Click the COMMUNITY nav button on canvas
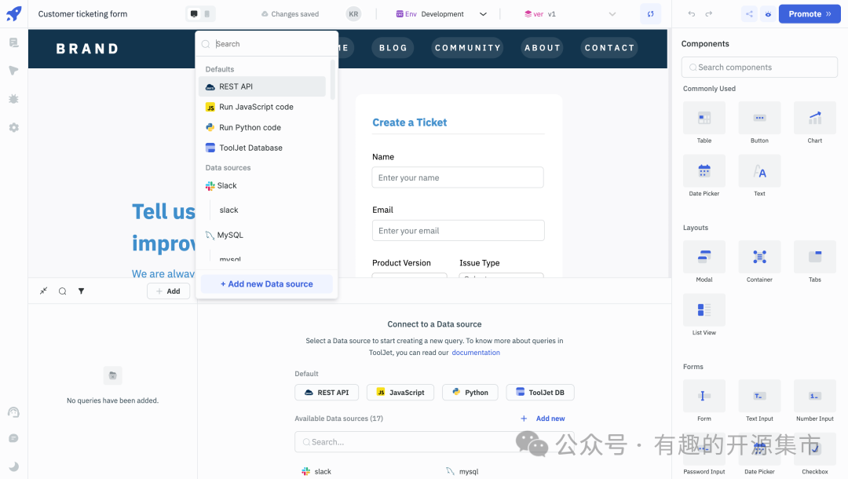Screen dimensions: 848x479 [468, 48]
